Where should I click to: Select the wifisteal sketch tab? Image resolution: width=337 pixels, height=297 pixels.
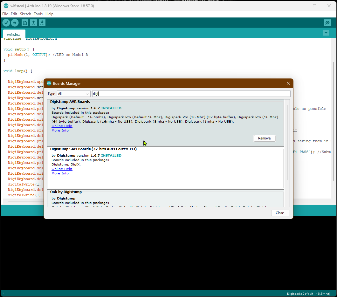(14, 34)
